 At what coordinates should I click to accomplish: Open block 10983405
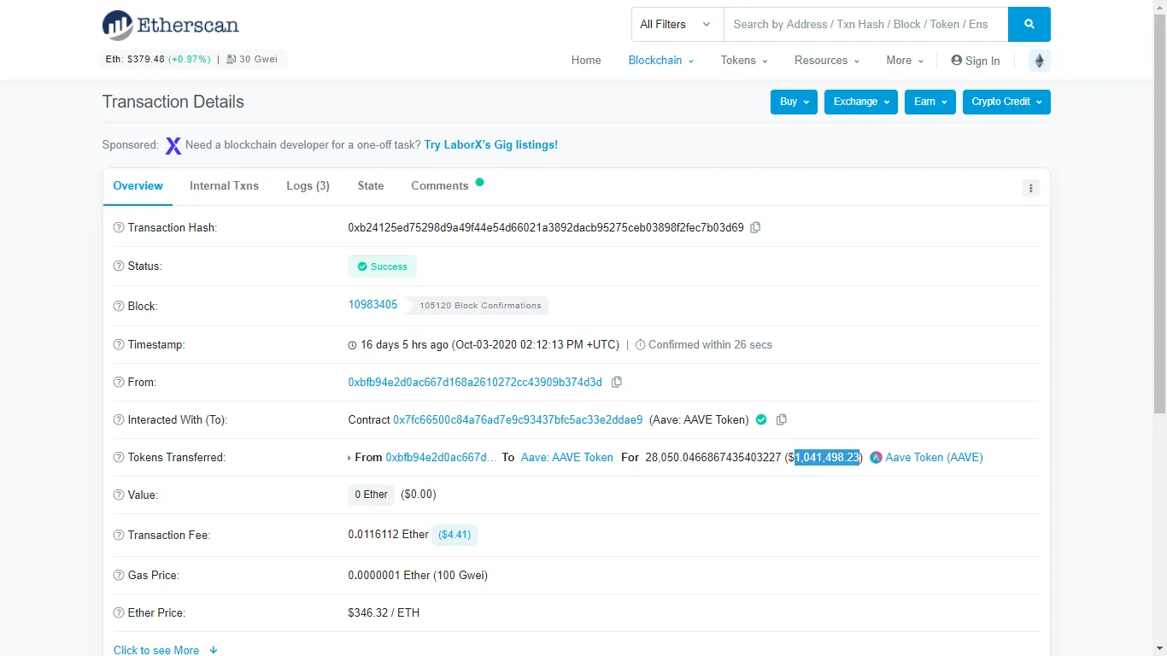(372, 305)
